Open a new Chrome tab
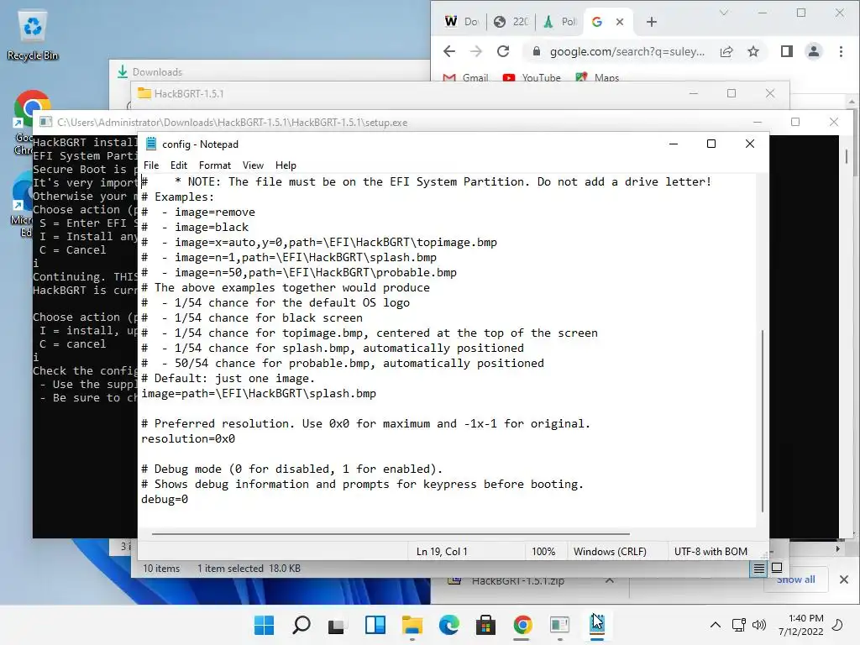The width and height of the screenshot is (860, 645). point(652,22)
